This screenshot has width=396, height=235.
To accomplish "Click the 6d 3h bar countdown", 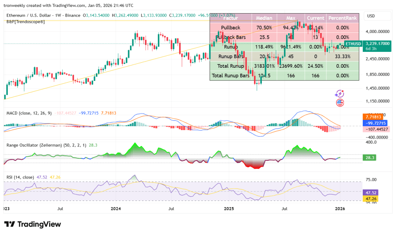I will click(371, 49).
